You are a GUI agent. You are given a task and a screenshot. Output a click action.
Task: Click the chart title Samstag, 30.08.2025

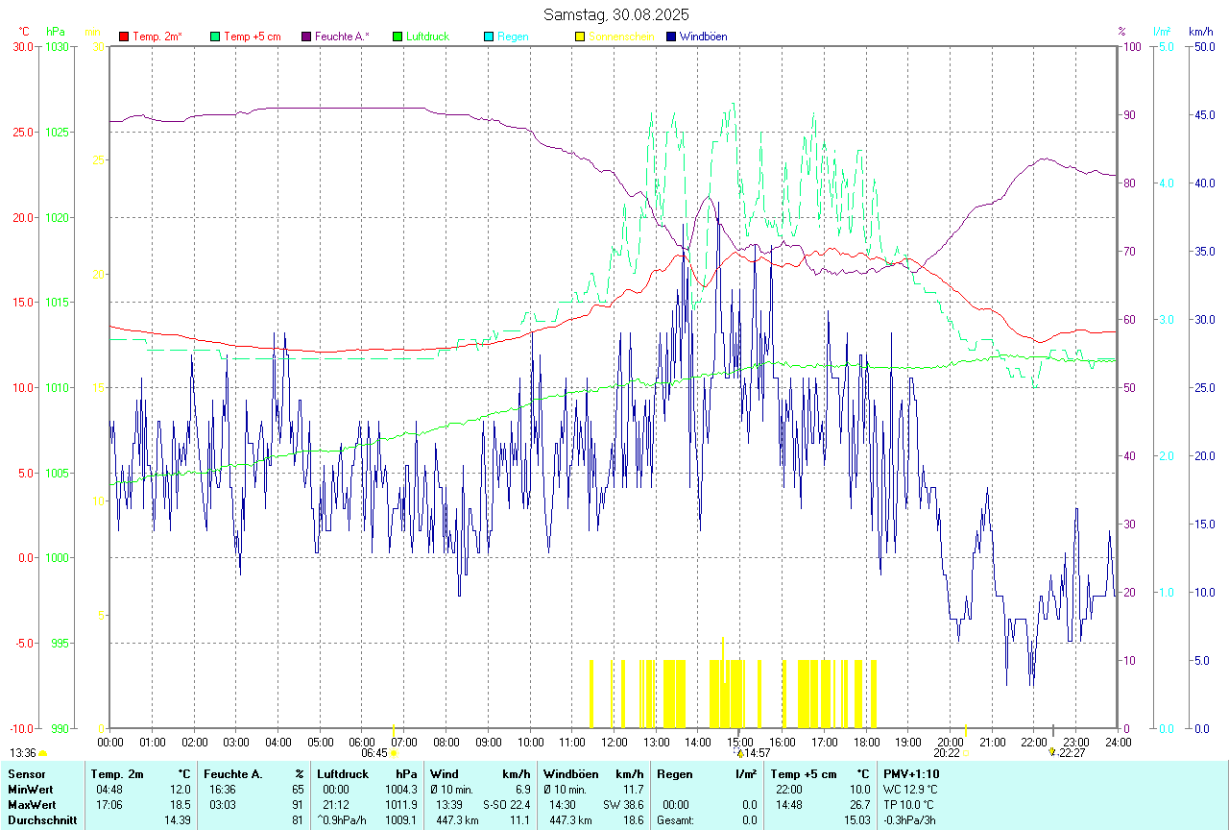(615, 14)
